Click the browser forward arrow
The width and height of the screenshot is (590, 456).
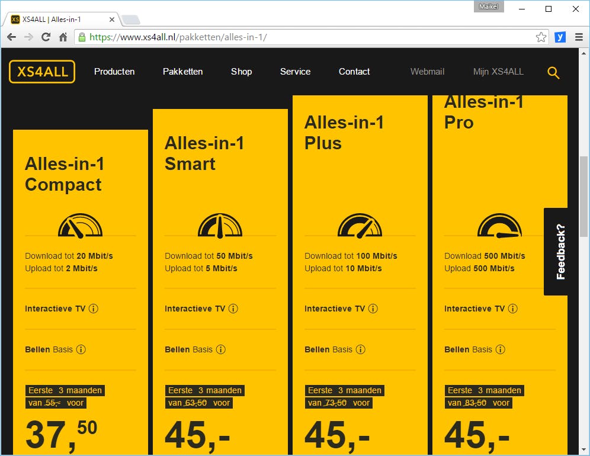pos(28,37)
